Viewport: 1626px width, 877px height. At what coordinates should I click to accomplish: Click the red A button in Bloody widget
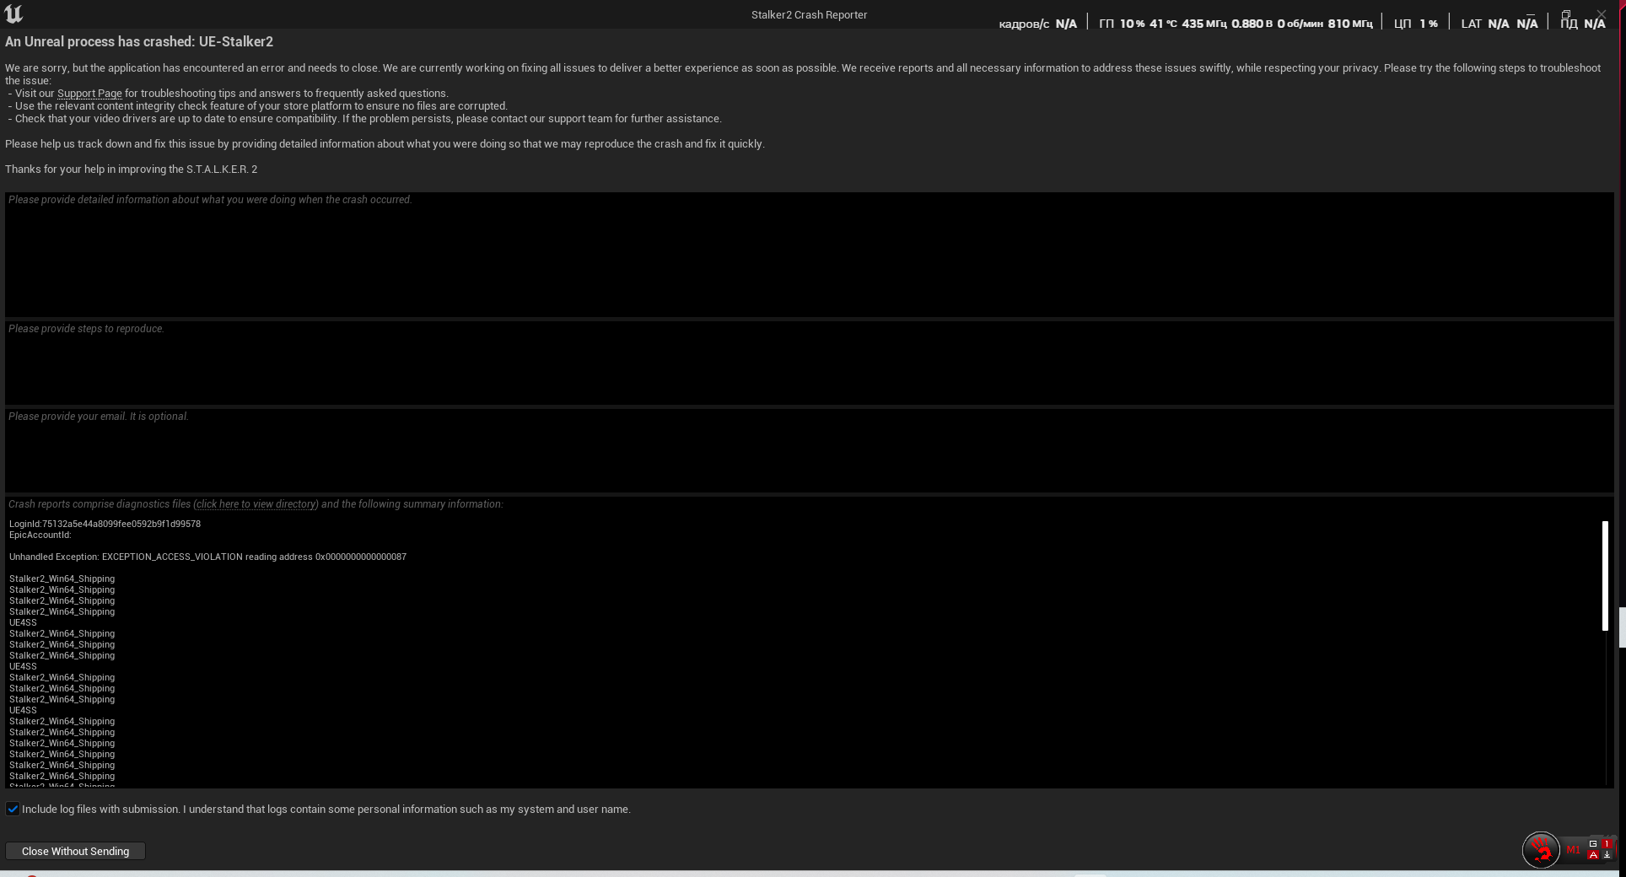click(1593, 854)
